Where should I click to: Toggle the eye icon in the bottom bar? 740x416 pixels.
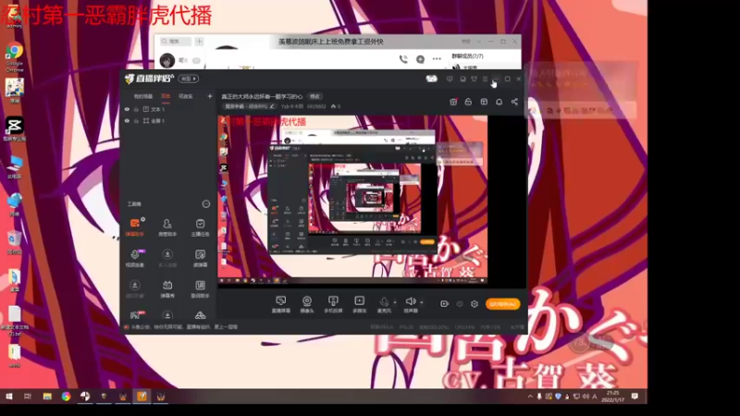(x=460, y=304)
